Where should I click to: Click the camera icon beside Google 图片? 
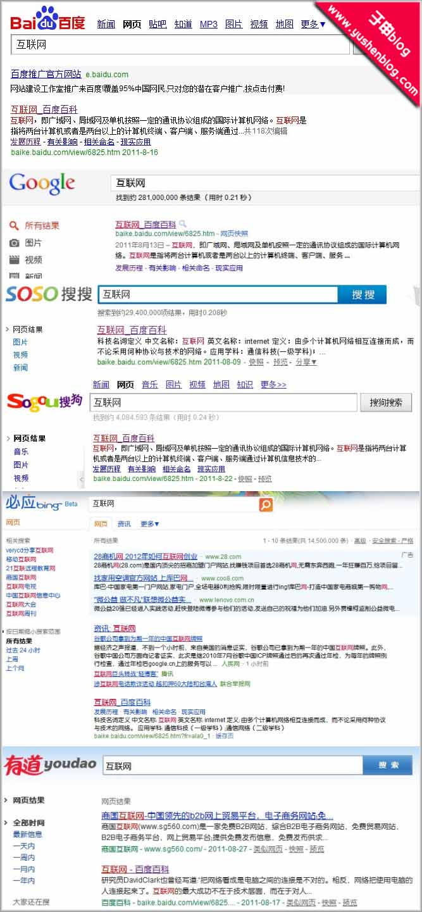pos(14,243)
